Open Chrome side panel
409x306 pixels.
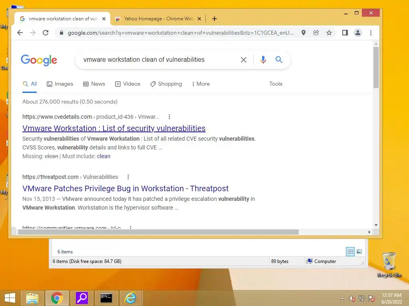345,33
